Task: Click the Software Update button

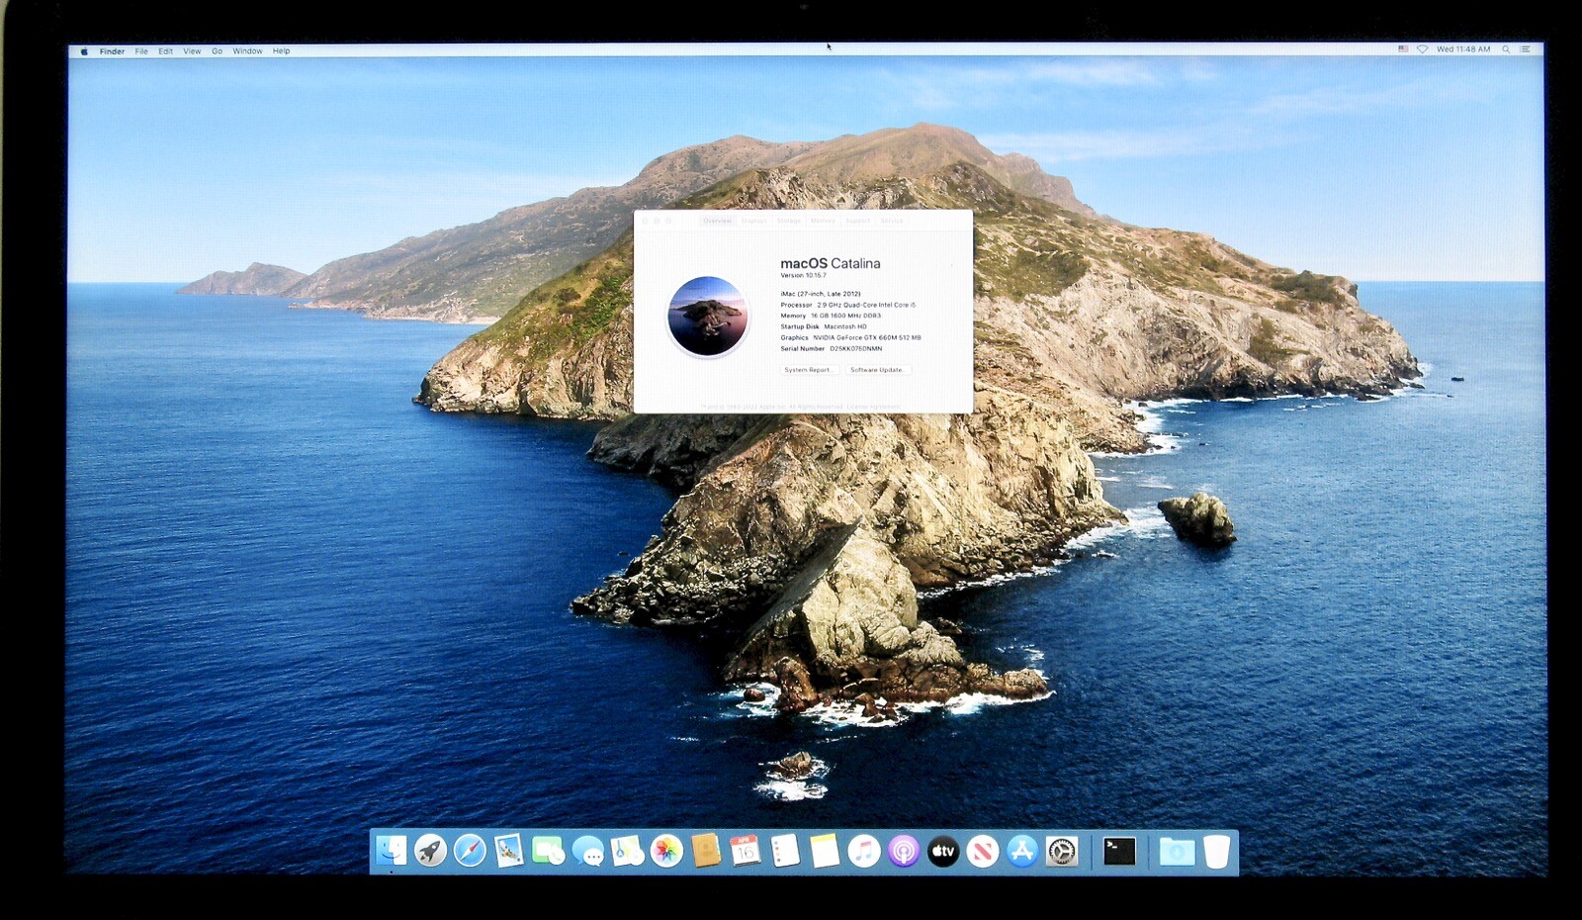Action: 877,370
